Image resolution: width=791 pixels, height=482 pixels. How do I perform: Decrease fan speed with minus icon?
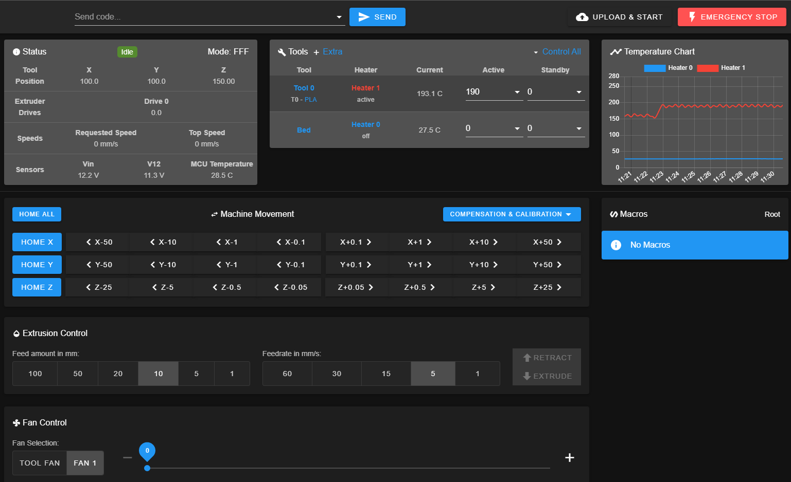tap(128, 457)
